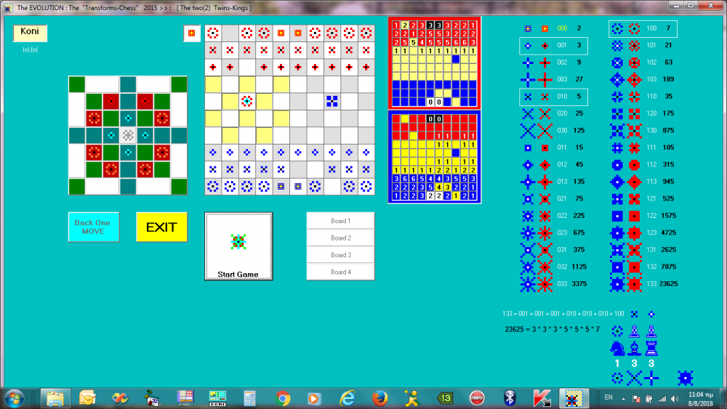Select Board 2
This screenshot has height=409, width=727.
click(x=340, y=238)
